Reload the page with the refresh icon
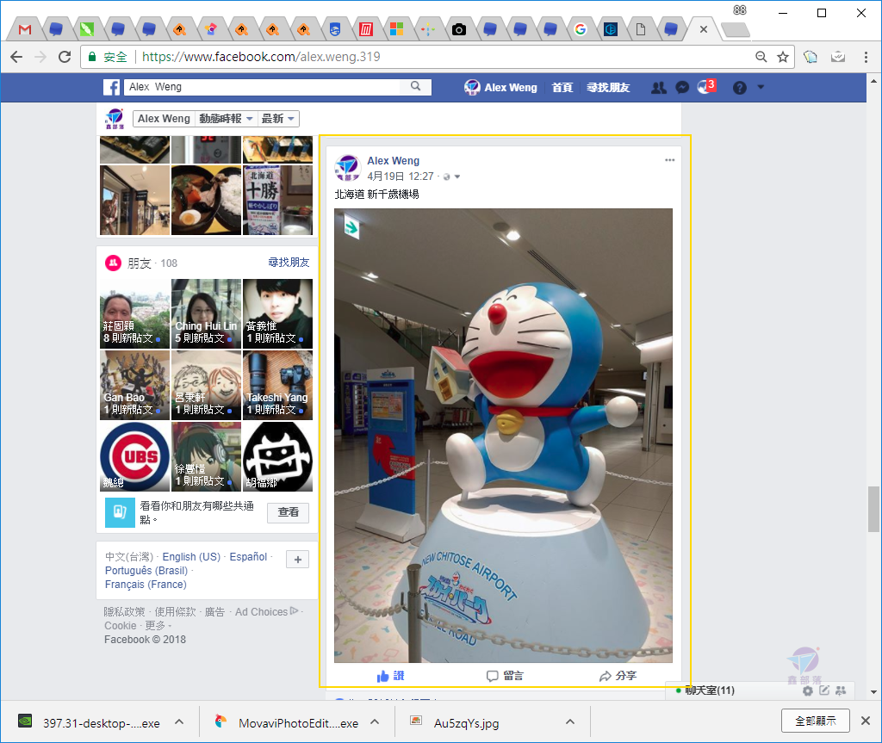882x743 pixels. [x=65, y=57]
